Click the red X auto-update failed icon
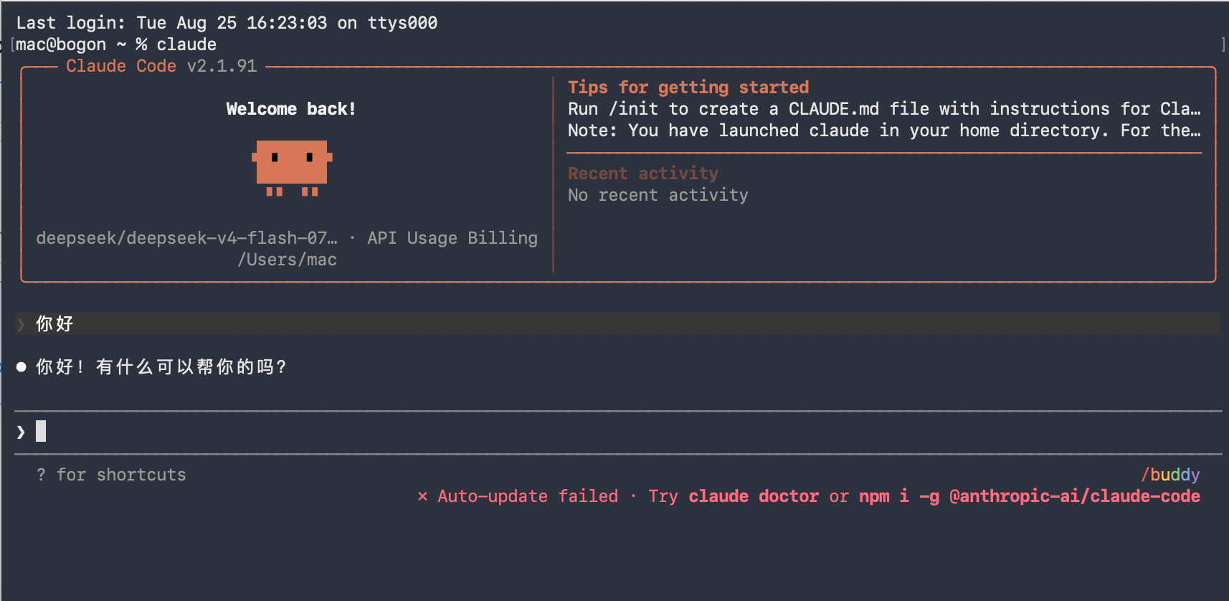Viewport: 1229px width, 601px height. 422,496
